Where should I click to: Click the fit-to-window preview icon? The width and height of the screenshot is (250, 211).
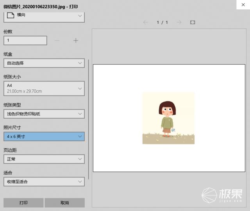[x=193, y=22]
